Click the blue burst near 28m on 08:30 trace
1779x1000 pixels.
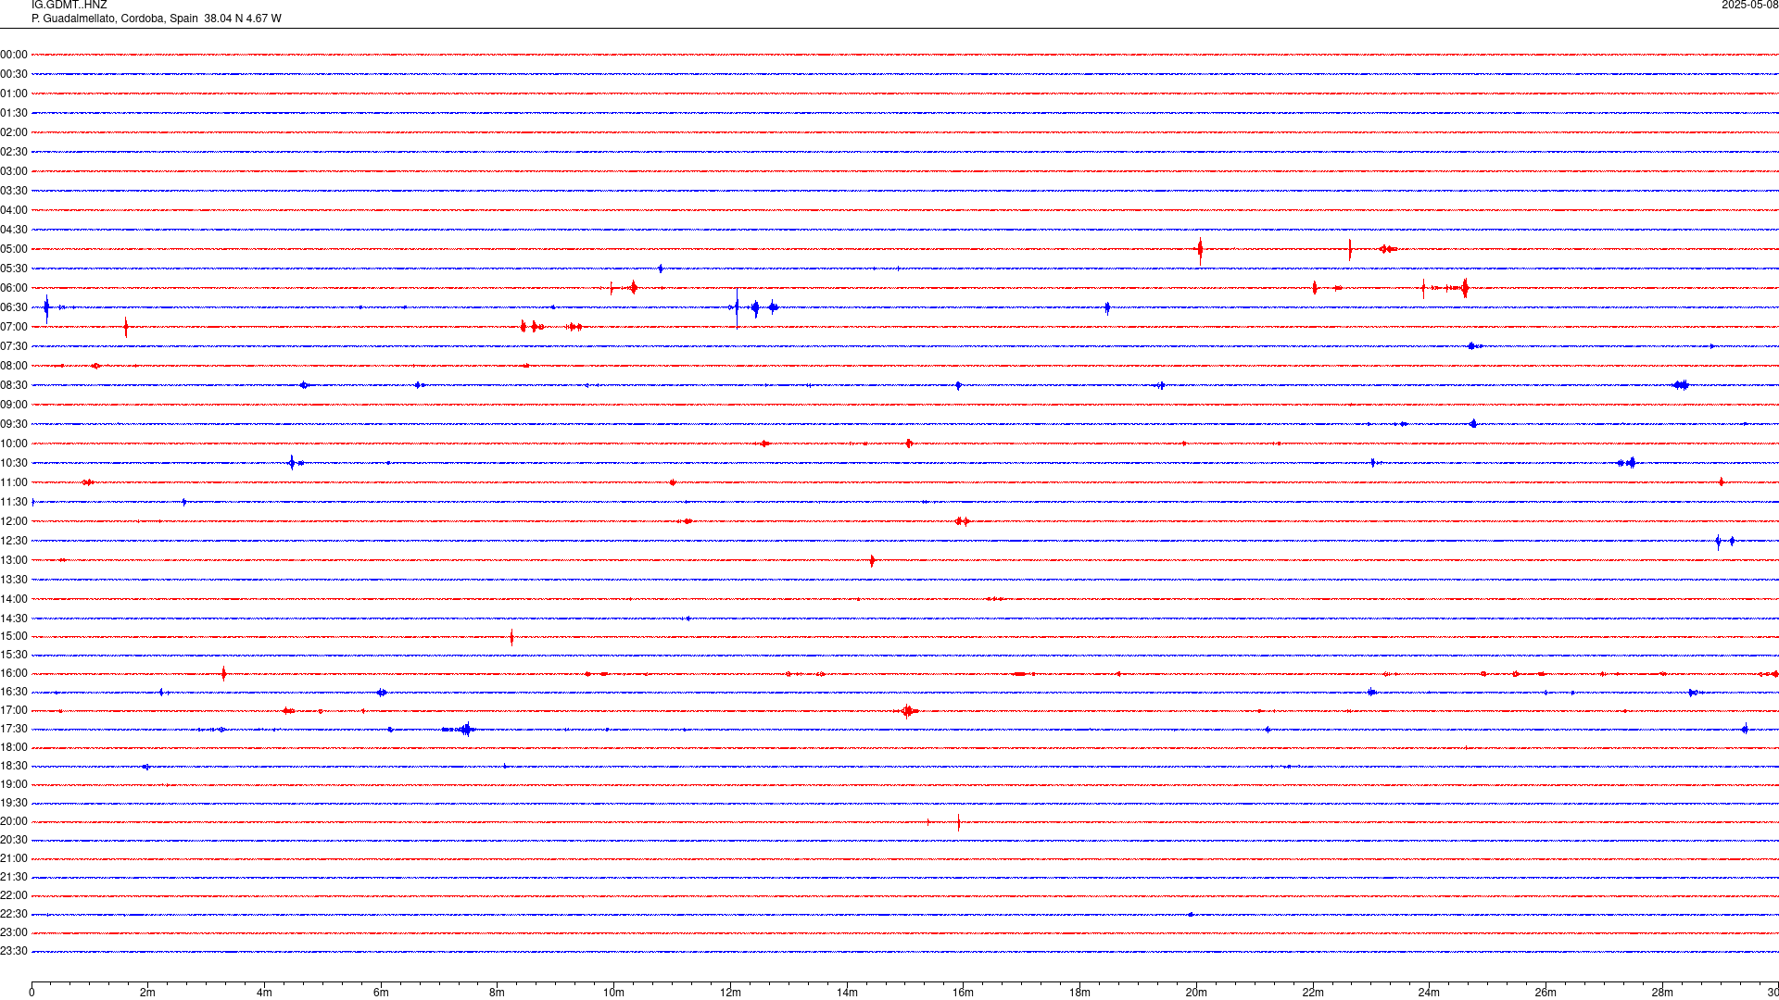point(1681,385)
